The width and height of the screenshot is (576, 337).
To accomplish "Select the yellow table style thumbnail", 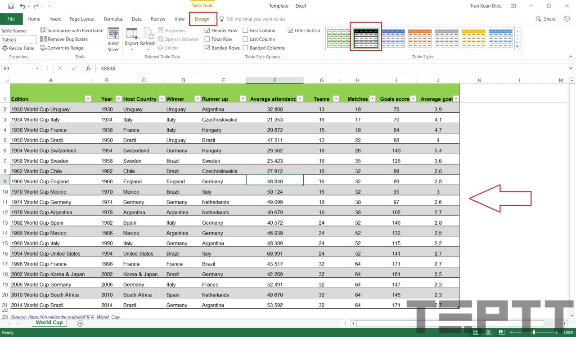I will [x=474, y=38].
